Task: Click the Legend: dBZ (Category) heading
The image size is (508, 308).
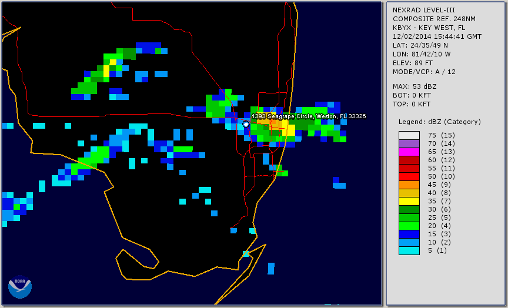Action: click(440, 122)
